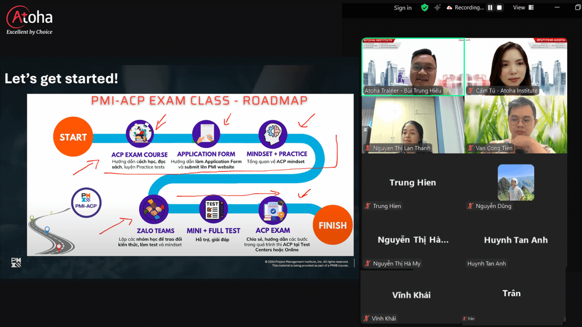Click muted mic icon next to Nguyễn Dũng

[x=471, y=206]
